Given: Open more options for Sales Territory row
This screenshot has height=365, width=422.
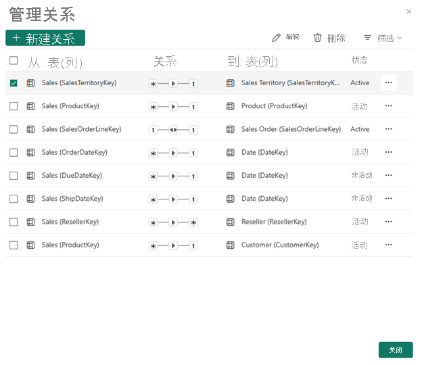Looking at the screenshot, I should pos(388,82).
